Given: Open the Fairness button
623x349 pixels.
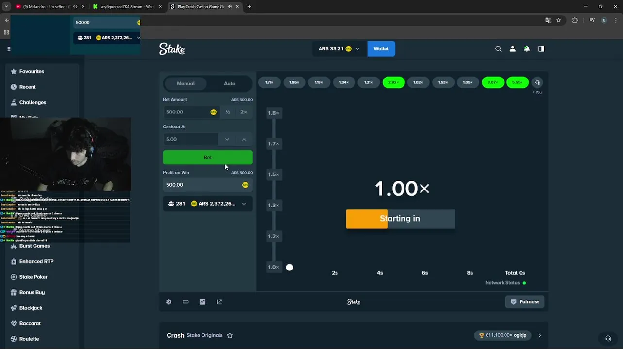Looking at the screenshot, I should (525, 301).
